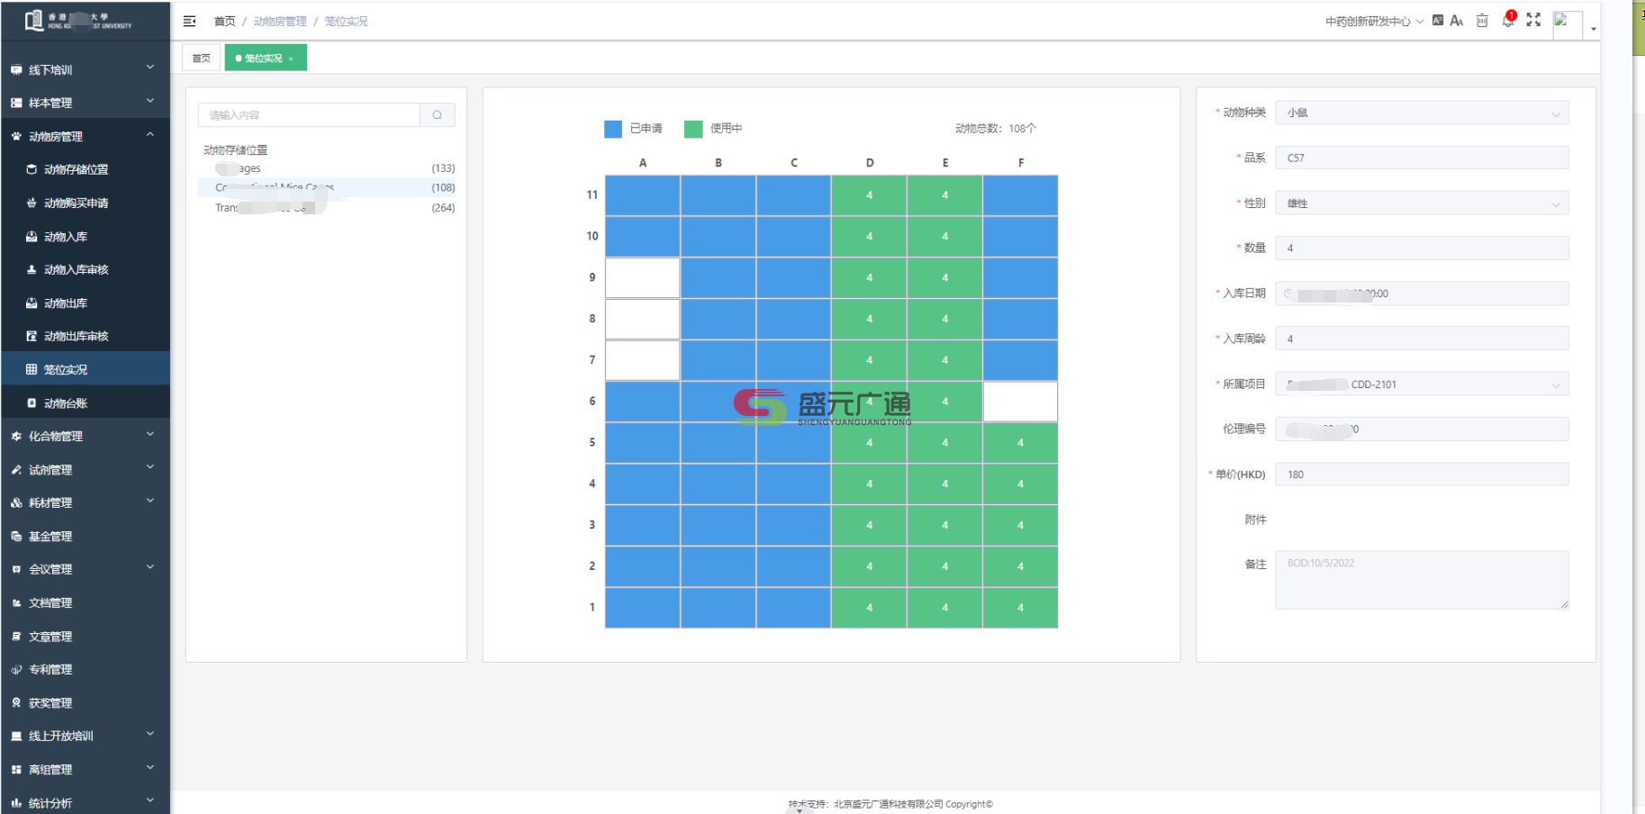1645x814 pixels.
Task: Click the blue 已申请 legend swatch
Action: tap(613, 129)
